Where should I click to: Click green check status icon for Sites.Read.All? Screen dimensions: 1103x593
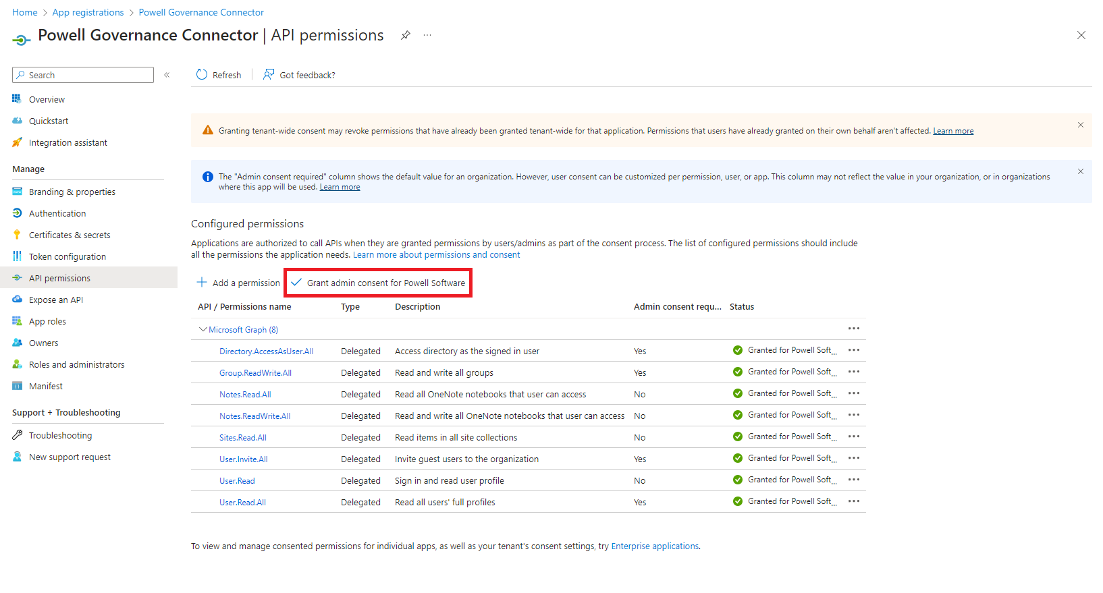click(738, 436)
